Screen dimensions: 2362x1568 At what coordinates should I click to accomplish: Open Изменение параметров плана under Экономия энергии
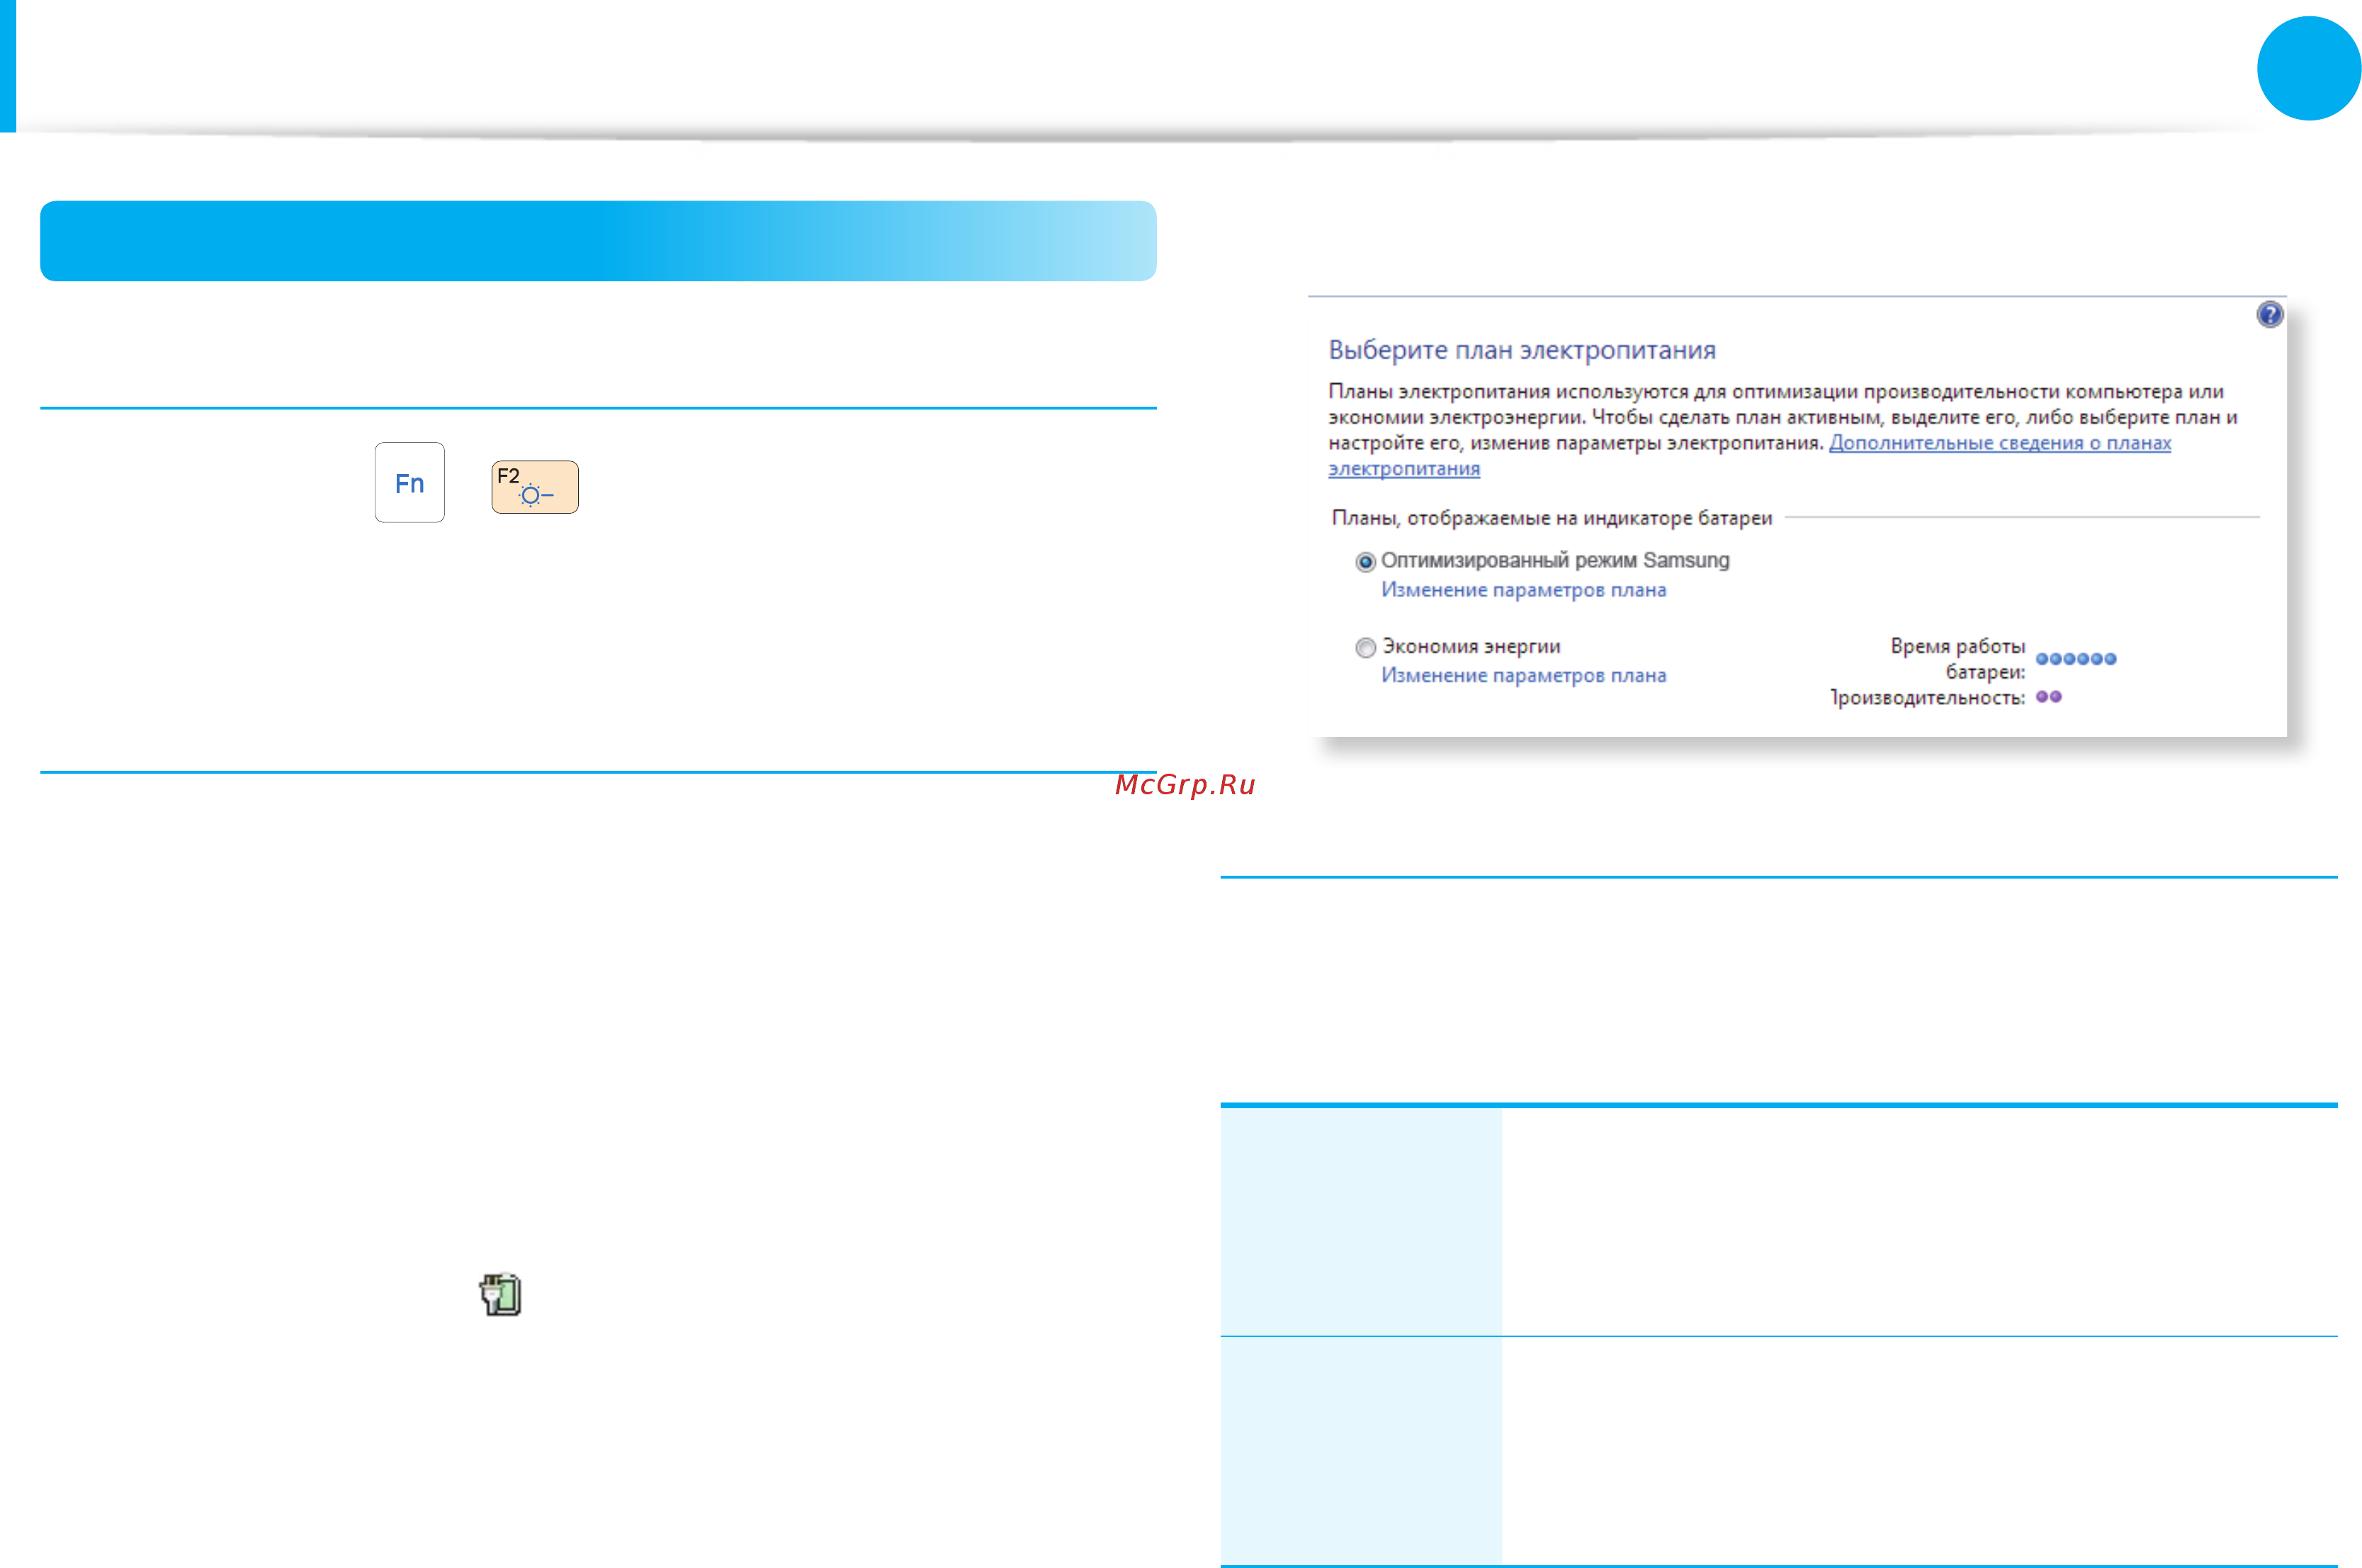point(1523,676)
